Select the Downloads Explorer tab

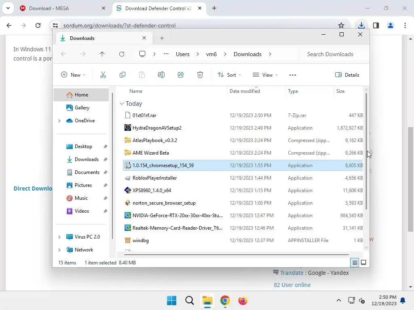104,38
